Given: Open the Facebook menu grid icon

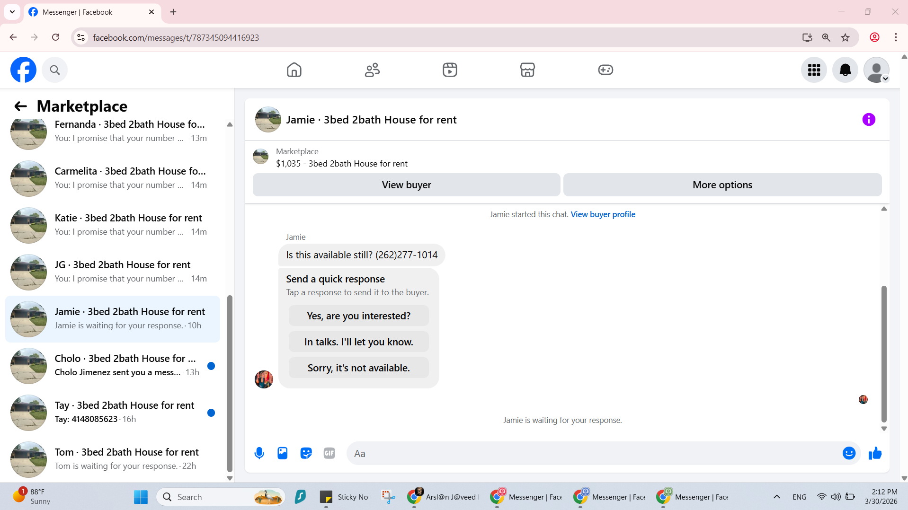Looking at the screenshot, I should (x=814, y=70).
